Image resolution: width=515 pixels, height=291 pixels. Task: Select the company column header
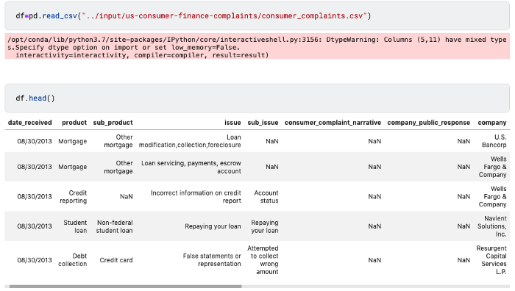click(x=492, y=123)
